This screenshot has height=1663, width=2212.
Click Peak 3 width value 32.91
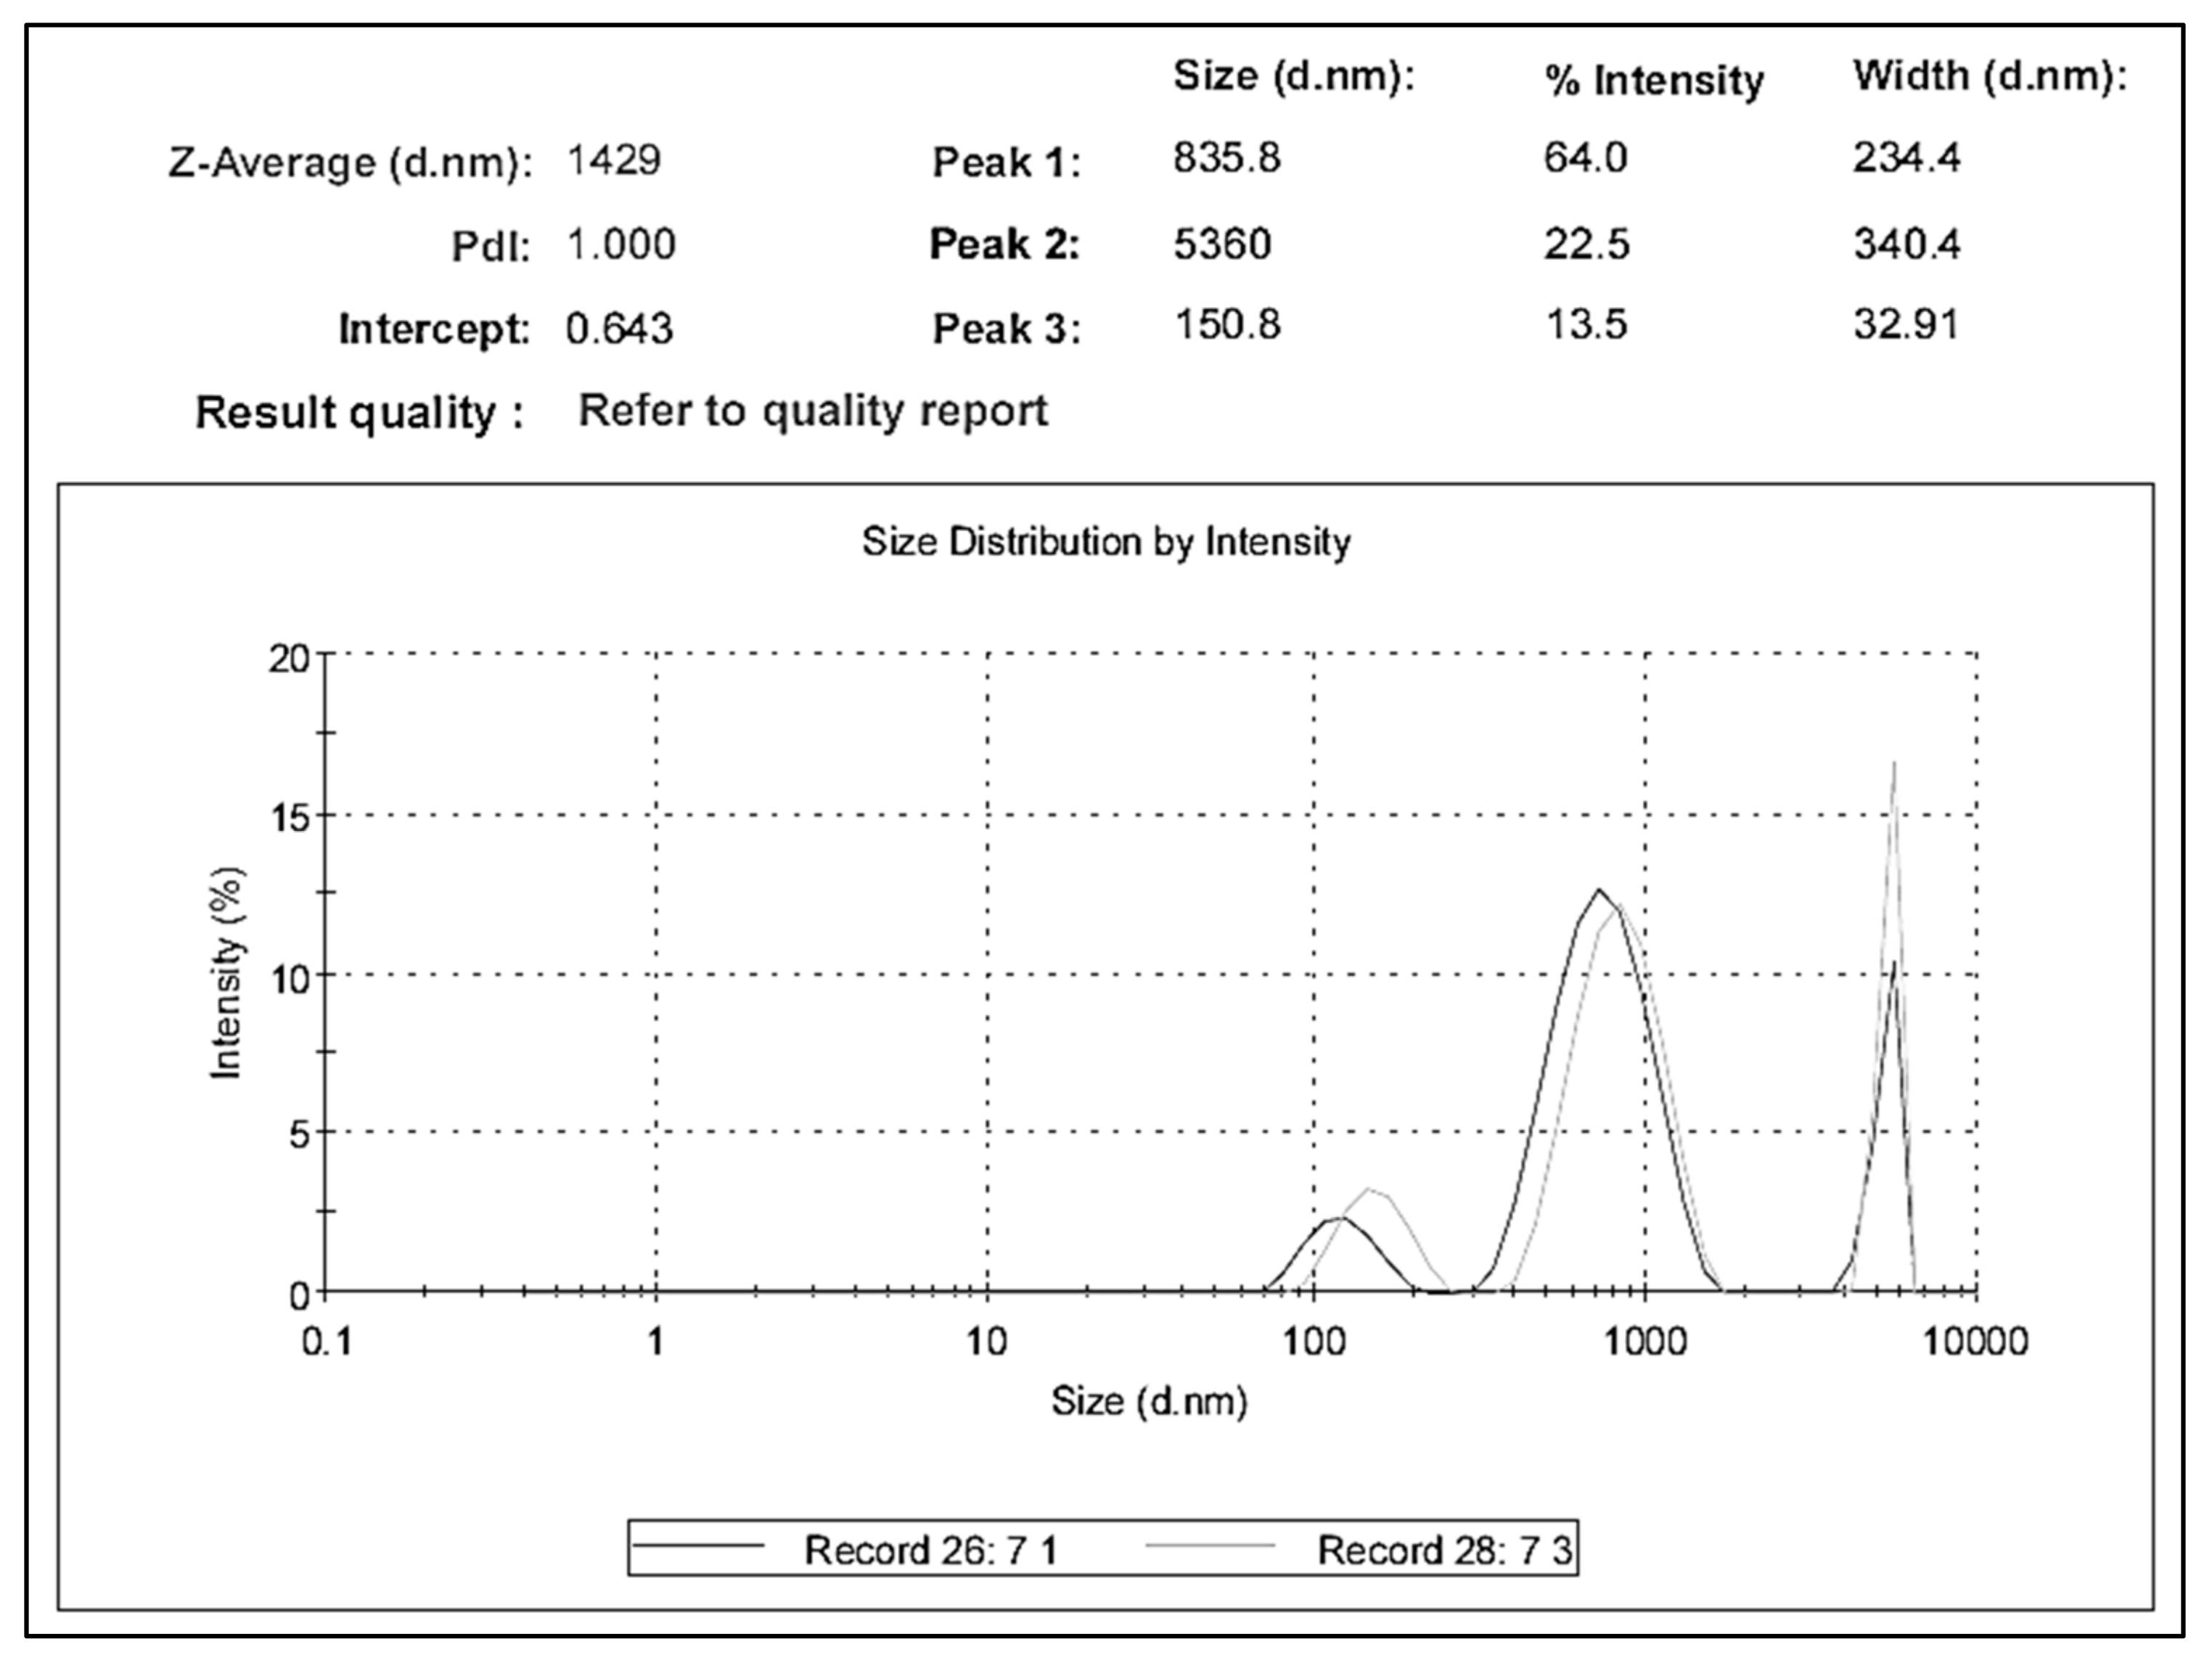coord(1906,325)
